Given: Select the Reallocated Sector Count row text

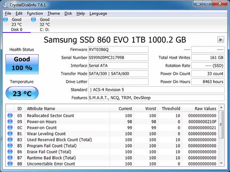Looking at the screenshot, I should pyautogui.click(x=50, y=115).
